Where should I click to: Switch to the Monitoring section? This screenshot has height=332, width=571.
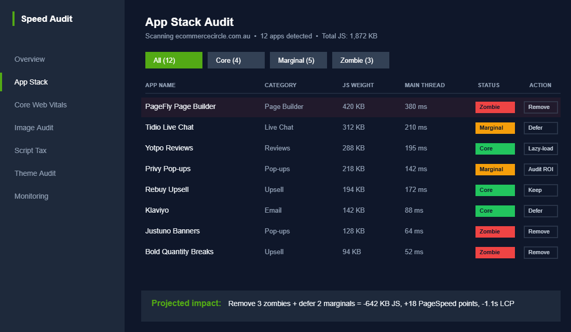31,196
